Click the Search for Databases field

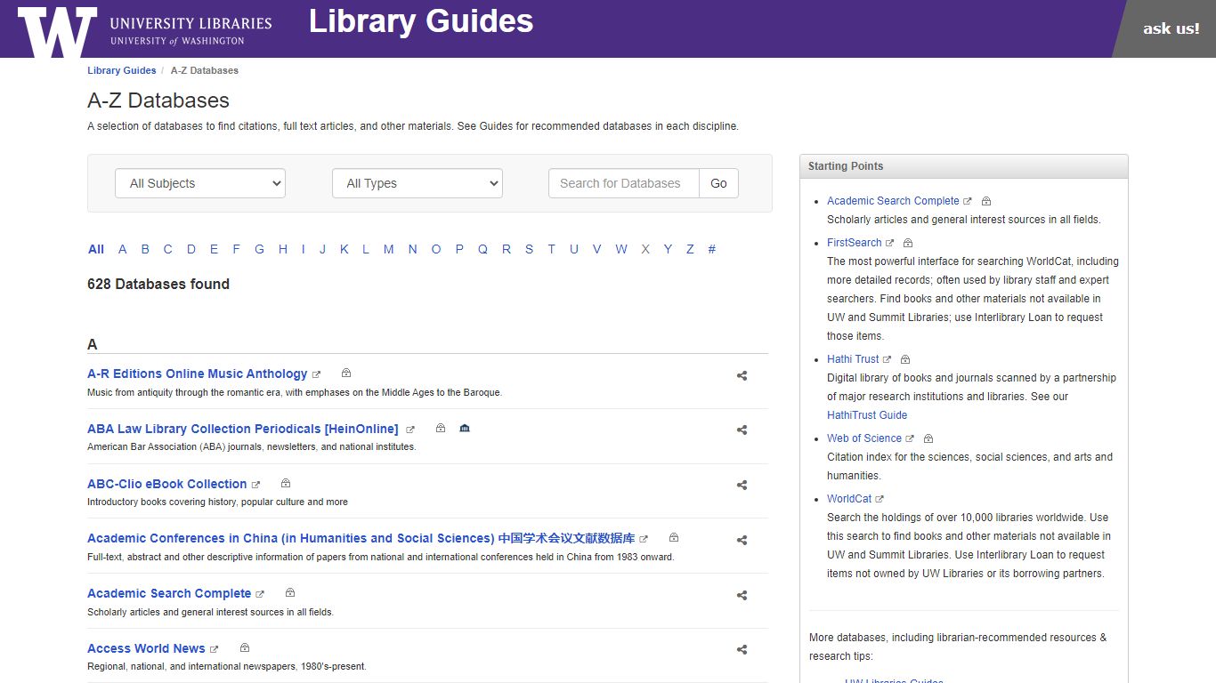(624, 183)
